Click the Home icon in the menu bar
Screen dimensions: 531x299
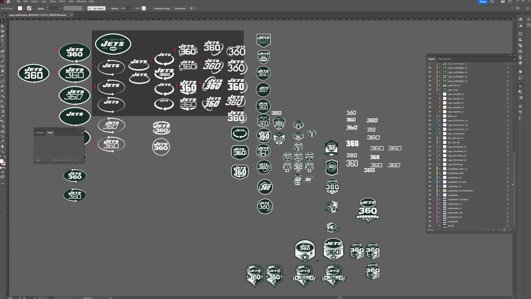(x=8, y=2)
